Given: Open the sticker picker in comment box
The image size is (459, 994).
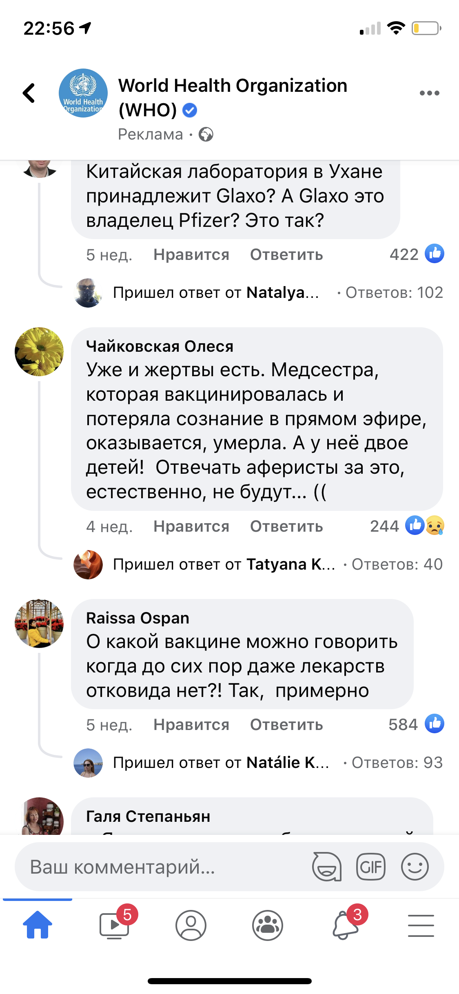Looking at the screenshot, I should pos(326,866).
